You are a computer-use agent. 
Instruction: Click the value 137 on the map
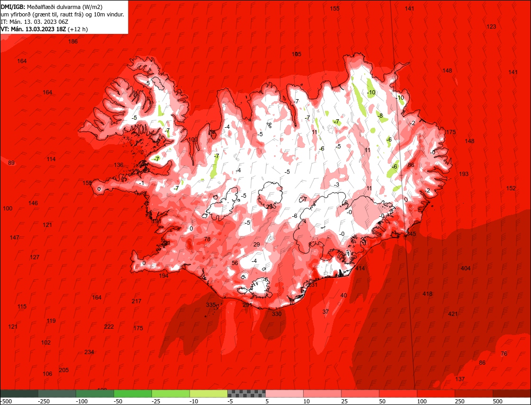460,379
